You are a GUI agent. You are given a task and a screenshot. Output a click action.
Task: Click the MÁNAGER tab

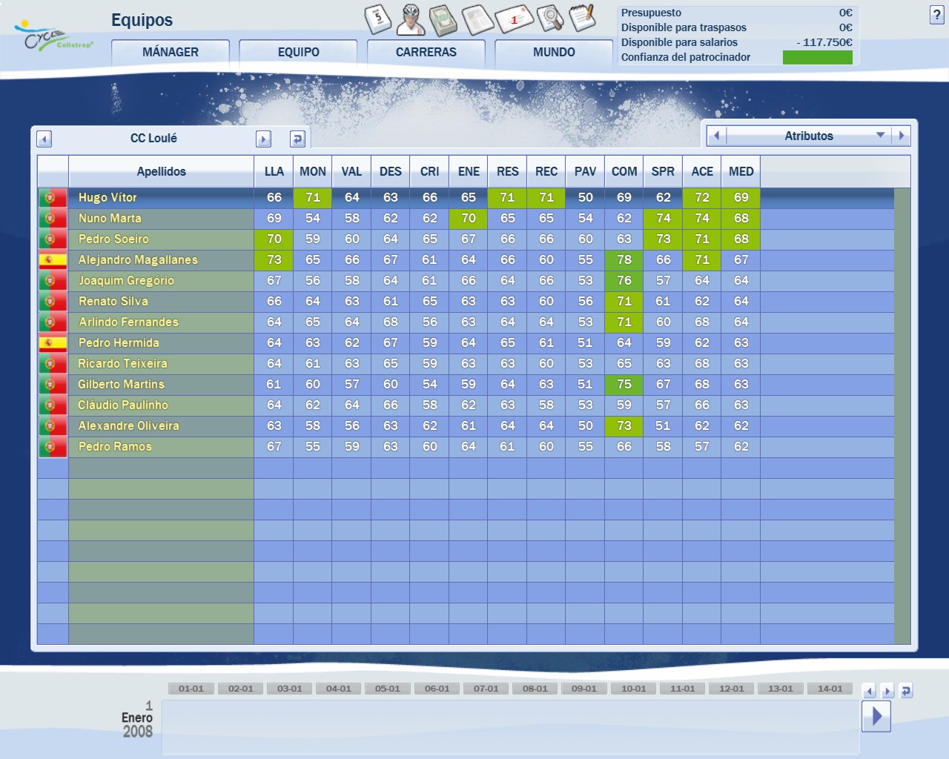point(171,53)
